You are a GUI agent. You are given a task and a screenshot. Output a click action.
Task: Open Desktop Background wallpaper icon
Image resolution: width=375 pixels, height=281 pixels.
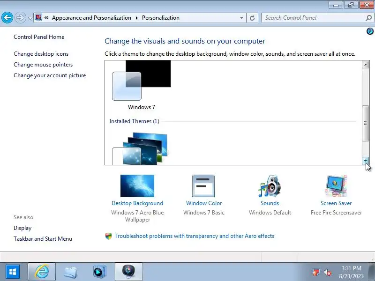click(x=137, y=186)
